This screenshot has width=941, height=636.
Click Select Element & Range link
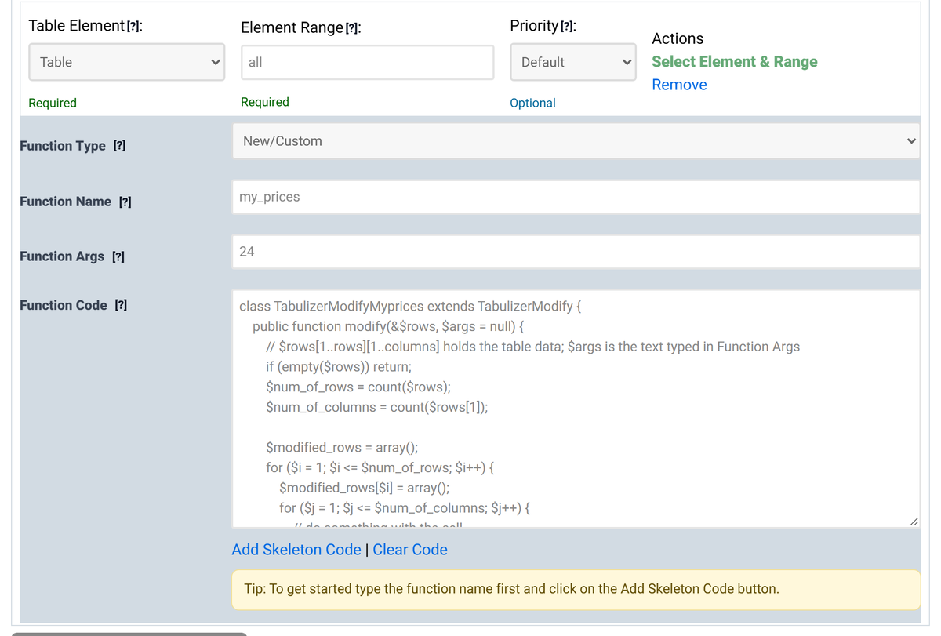[734, 61]
